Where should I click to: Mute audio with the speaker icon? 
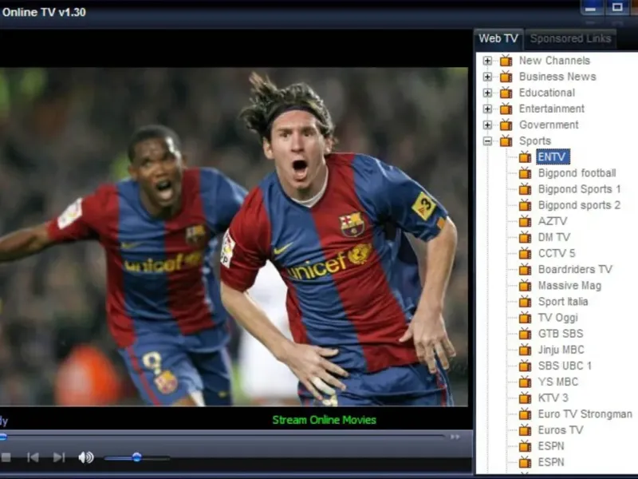click(86, 457)
